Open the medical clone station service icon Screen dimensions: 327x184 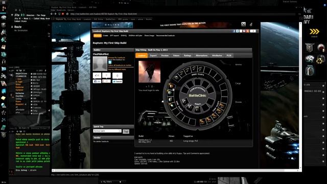click(x=321, y=48)
